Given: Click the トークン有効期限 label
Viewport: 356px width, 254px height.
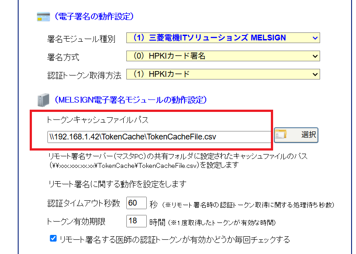Looking at the screenshot, I should 76,221.
